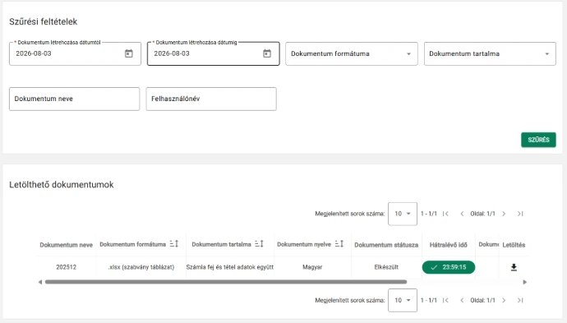
Task: Click the SZŰRÉS filter button
Action: [x=538, y=140]
